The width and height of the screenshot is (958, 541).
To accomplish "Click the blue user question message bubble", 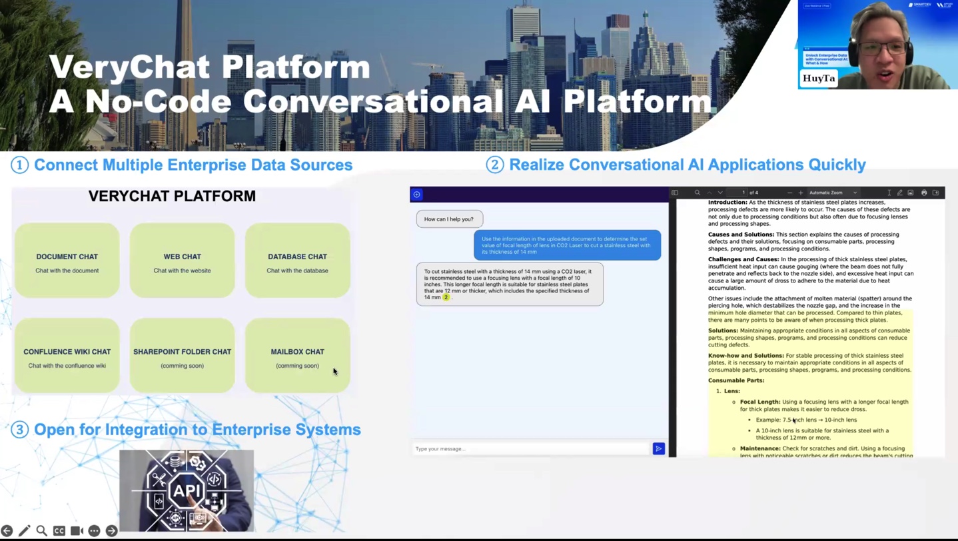I will point(567,245).
